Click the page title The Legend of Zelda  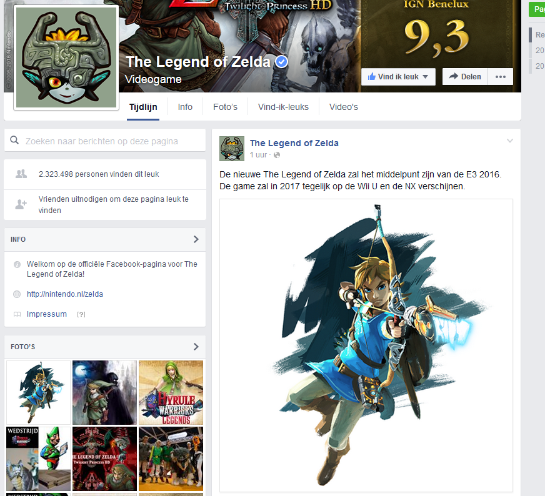198,62
